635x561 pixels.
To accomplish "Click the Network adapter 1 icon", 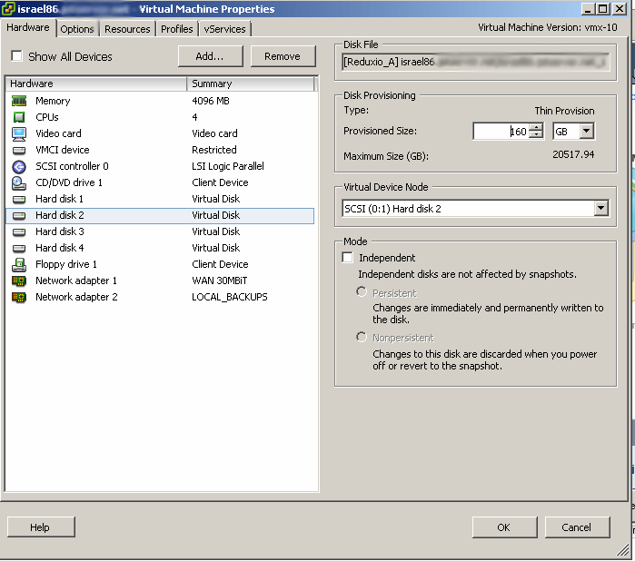I will (x=19, y=280).
